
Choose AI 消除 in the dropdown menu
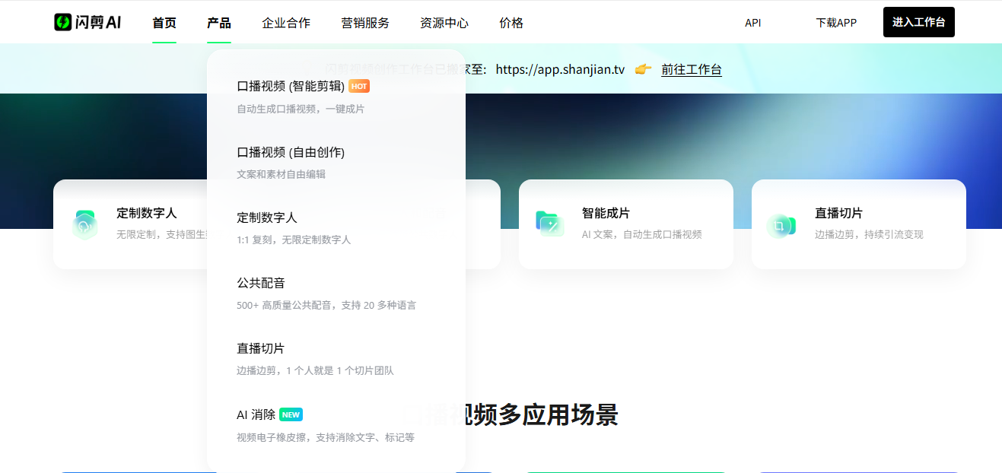click(256, 414)
